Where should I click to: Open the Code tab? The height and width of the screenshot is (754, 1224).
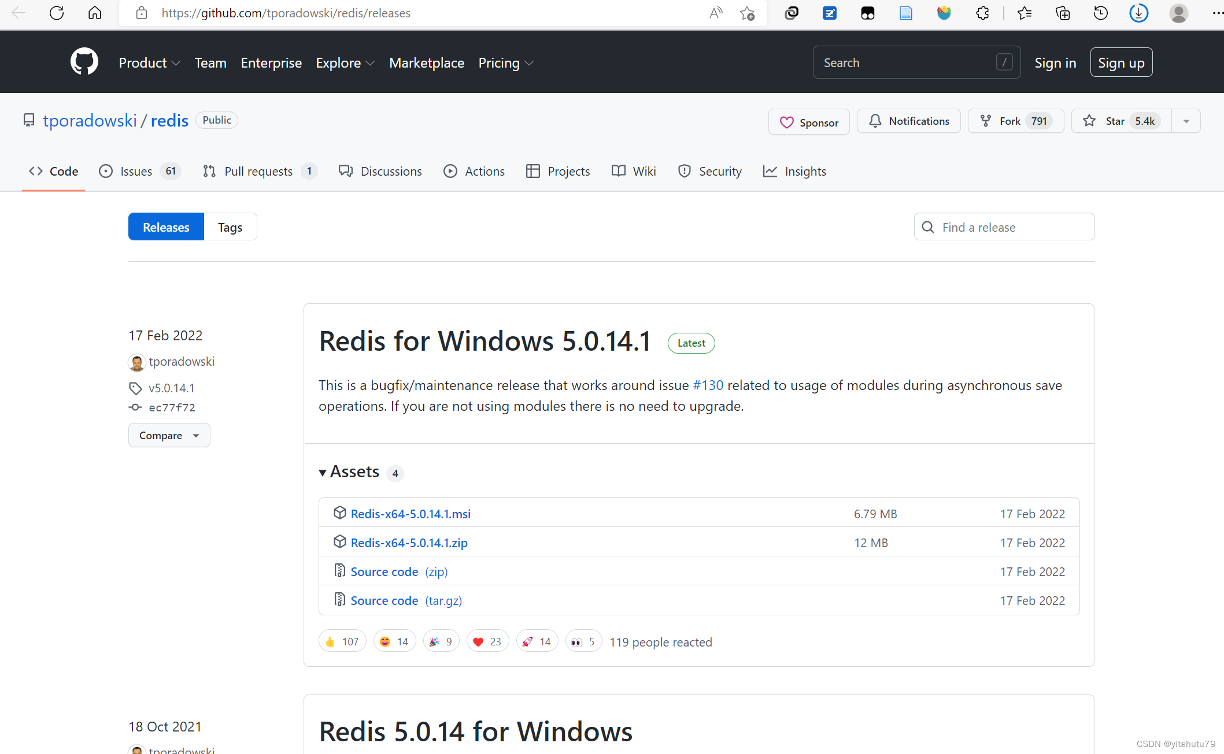tap(53, 171)
